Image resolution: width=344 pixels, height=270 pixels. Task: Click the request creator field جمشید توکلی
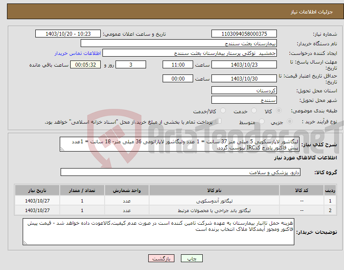(x=190, y=53)
